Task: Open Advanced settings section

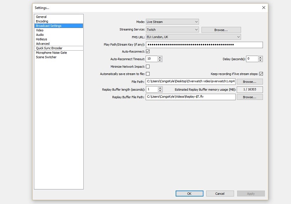Action: (59, 44)
